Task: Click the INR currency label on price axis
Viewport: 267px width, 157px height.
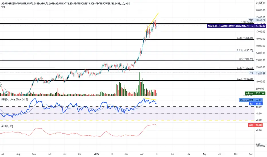Action: [260, 3]
